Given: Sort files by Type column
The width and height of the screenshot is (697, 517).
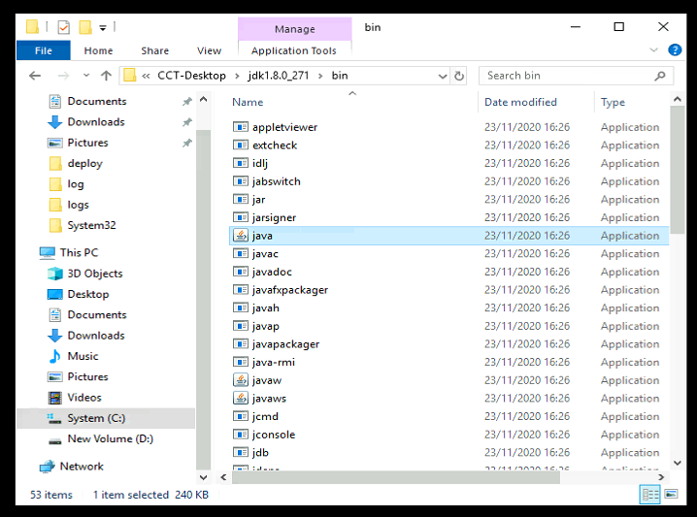Looking at the screenshot, I should [x=613, y=102].
